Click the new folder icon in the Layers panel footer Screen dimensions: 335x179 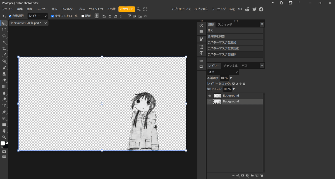pos(252,175)
